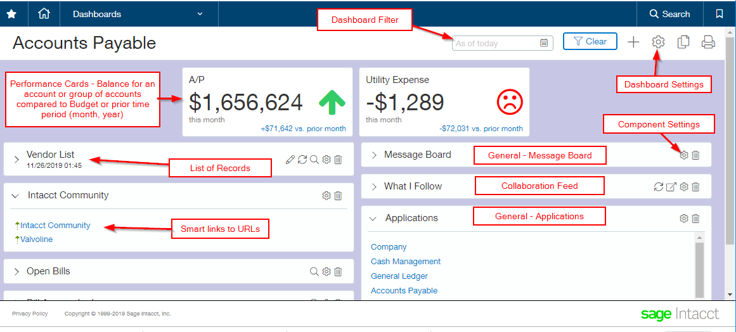Open What I Follow in new window

click(x=671, y=187)
